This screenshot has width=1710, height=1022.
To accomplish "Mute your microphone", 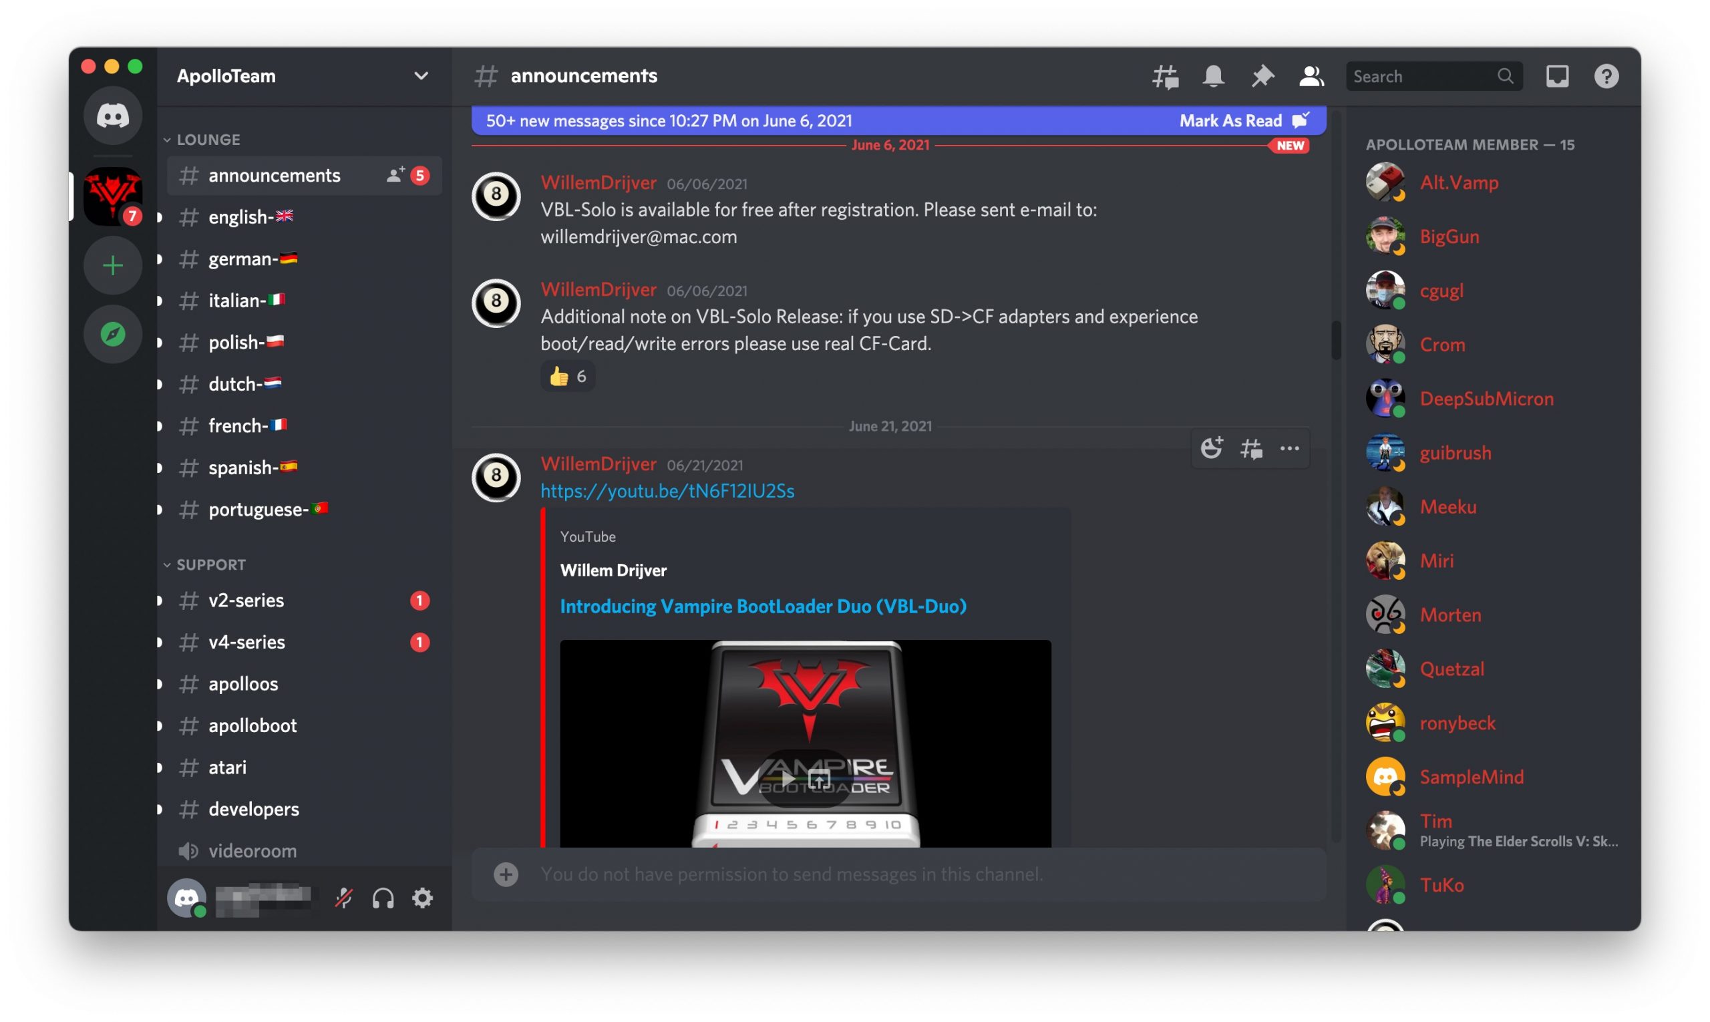I will pos(343,897).
